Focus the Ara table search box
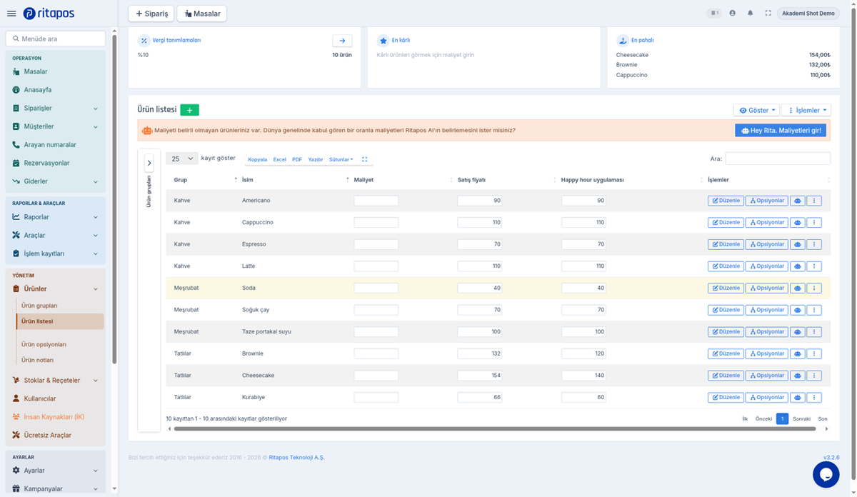Viewport: 857px width, 497px height. 778,159
